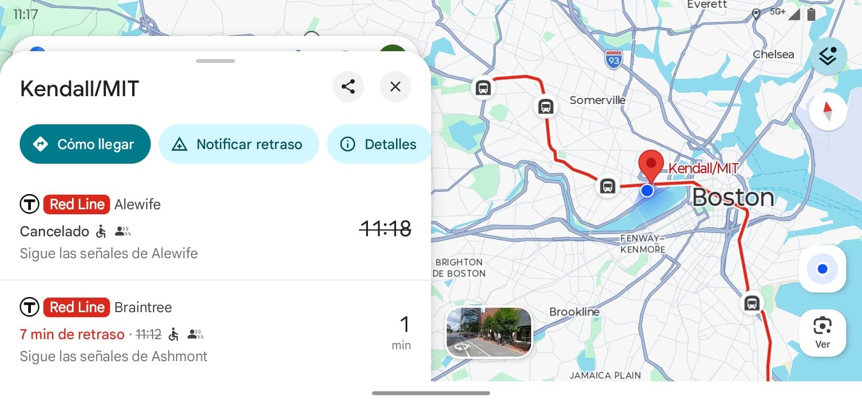Center map on my location

click(x=822, y=269)
